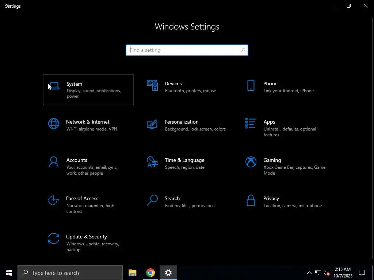Screen dimensions: 374x280
Task: Open the Update & Security refresh arrows icon
Action: pos(54,238)
